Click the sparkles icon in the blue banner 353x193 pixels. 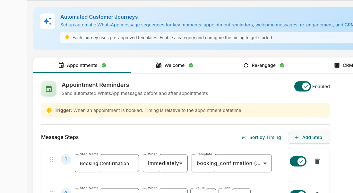tap(47, 21)
